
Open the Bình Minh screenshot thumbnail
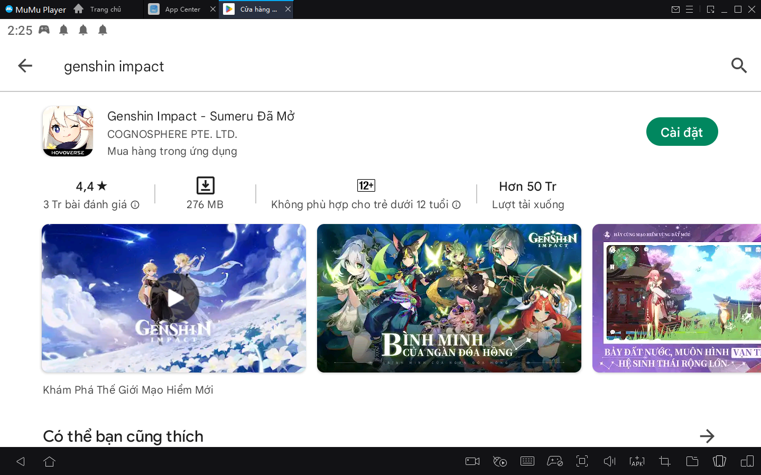point(449,298)
